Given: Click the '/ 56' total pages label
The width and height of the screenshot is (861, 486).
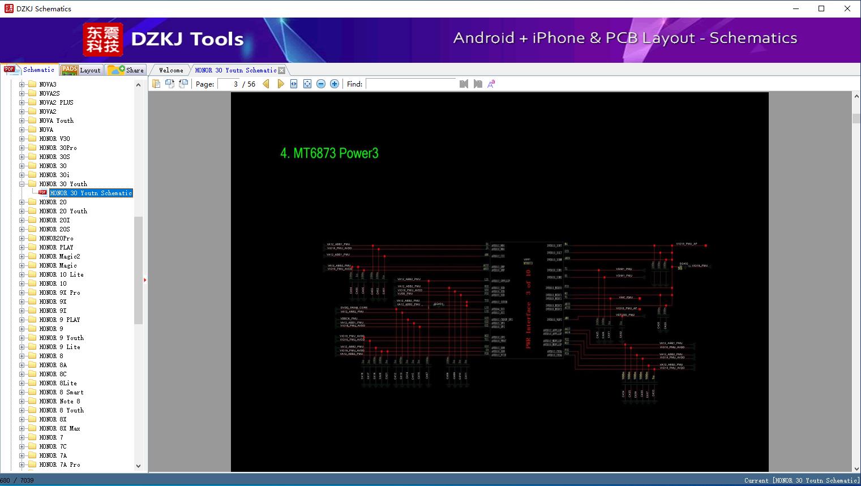Looking at the screenshot, I should 249,84.
